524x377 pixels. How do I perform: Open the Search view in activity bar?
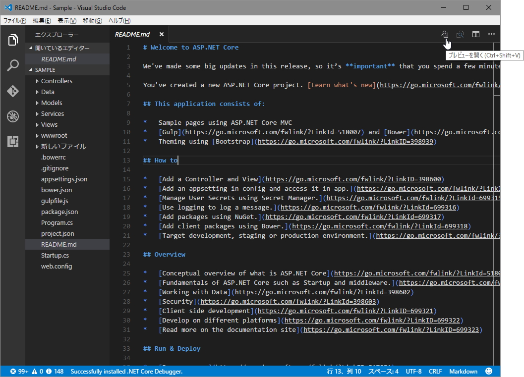(x=13, y=65)
